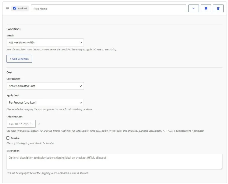Delete the rule with the trash icon
Screen dimensions: 228x184
coord(218,9)
